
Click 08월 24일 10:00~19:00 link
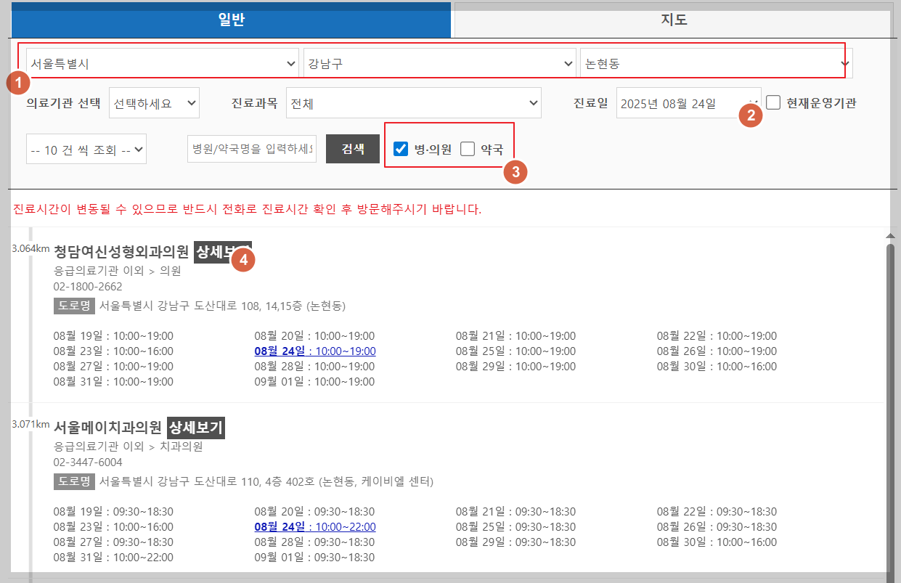point(315,351)
